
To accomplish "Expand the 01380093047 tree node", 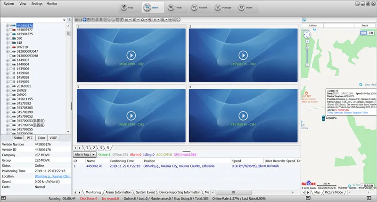I will 7,51.
